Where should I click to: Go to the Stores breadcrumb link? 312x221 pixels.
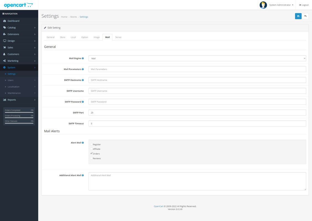pos(73,17)
